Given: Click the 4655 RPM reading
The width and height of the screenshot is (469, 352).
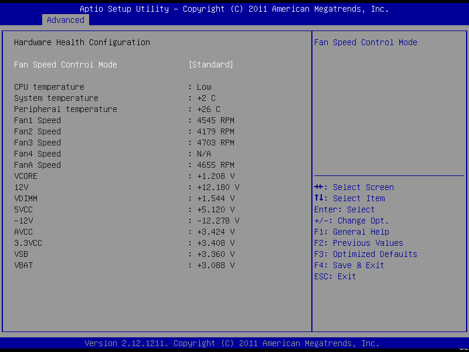Looking at the screenshot, I should 216,165.
